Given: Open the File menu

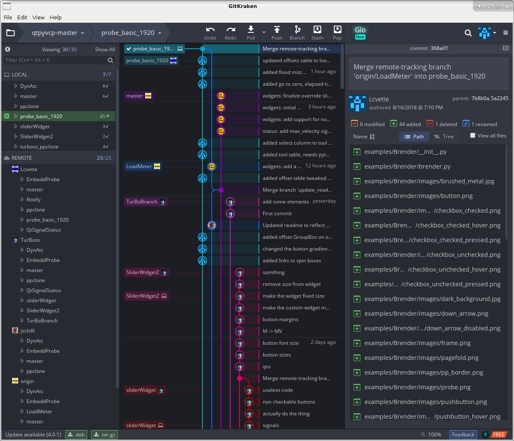Looking at the screenshot, I should coord(8,17).
